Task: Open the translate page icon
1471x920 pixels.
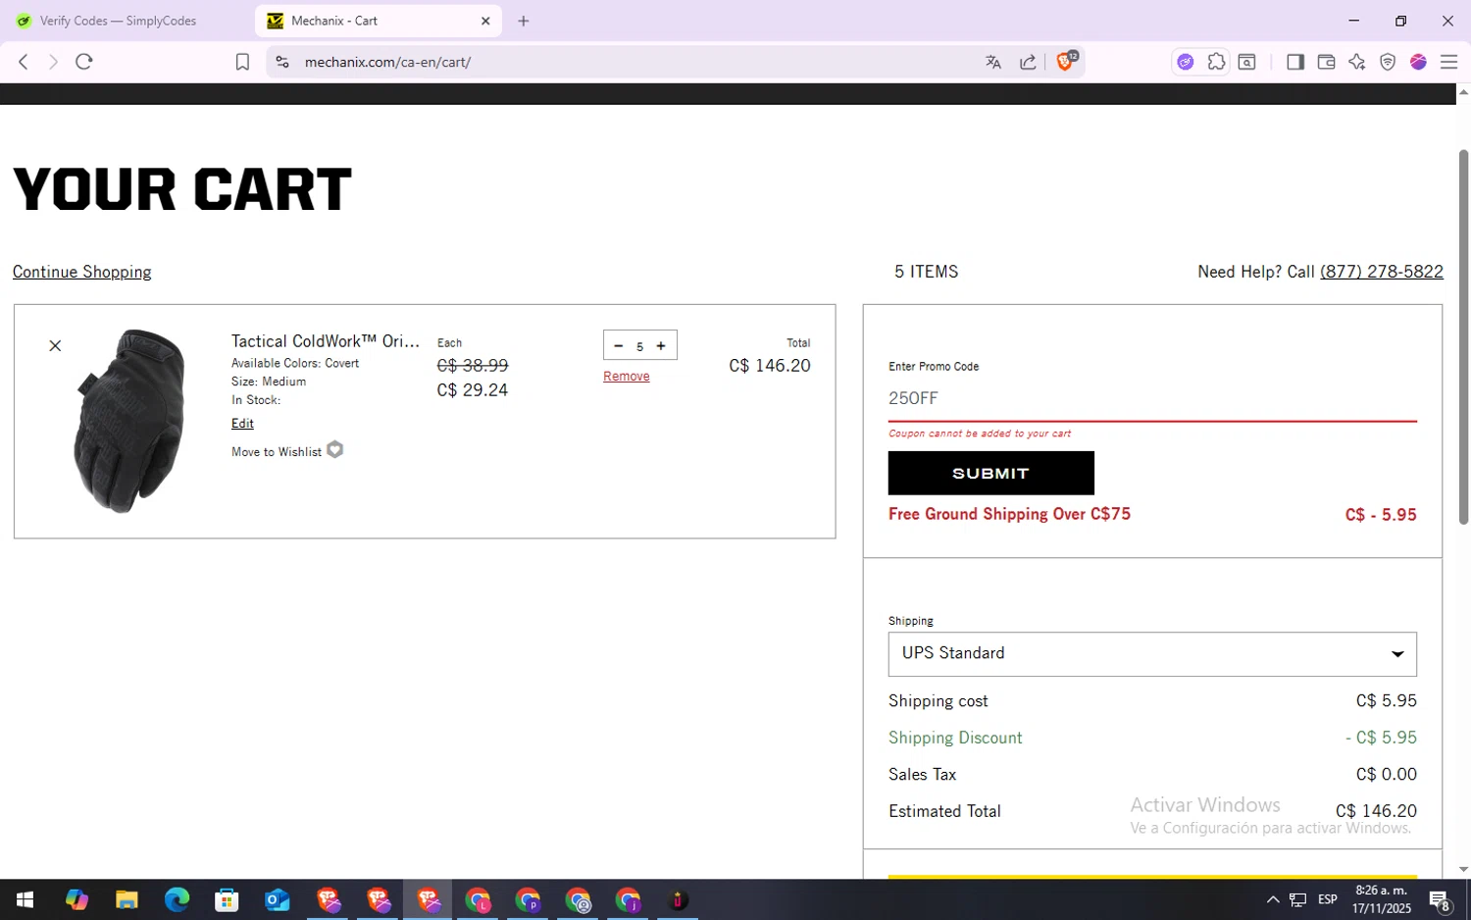Action: click(x=993, y=62)
